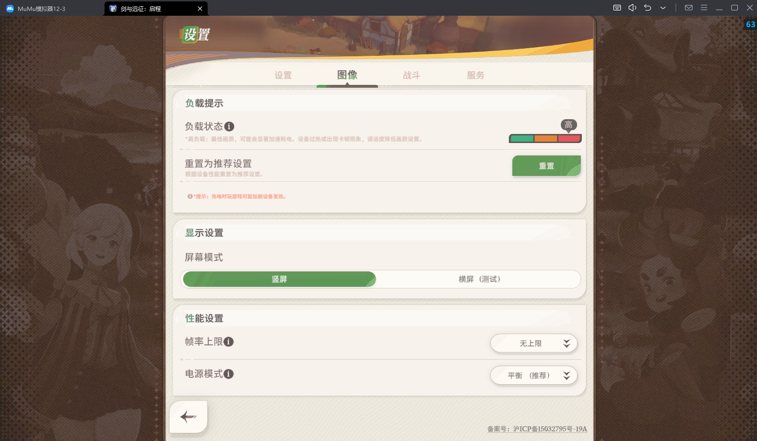The height and width of the screenshot is (441, 757).
Task: Expand the 无上限 frame rate dropdown
Action: 534,343
